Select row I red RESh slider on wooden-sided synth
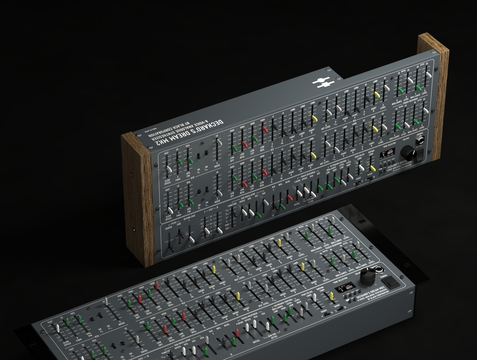Viewport: 477px width, 360px height. (245, 144)
